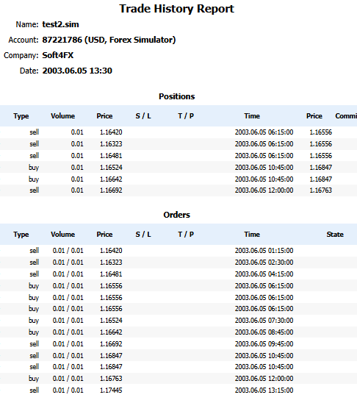Select the name value test2.sim
The height and width of the screenshot is (403, 357).
pos(60,24)
